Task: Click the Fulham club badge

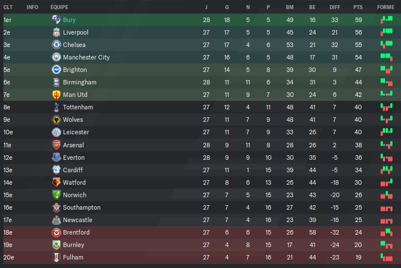Action: click(56, 257)
